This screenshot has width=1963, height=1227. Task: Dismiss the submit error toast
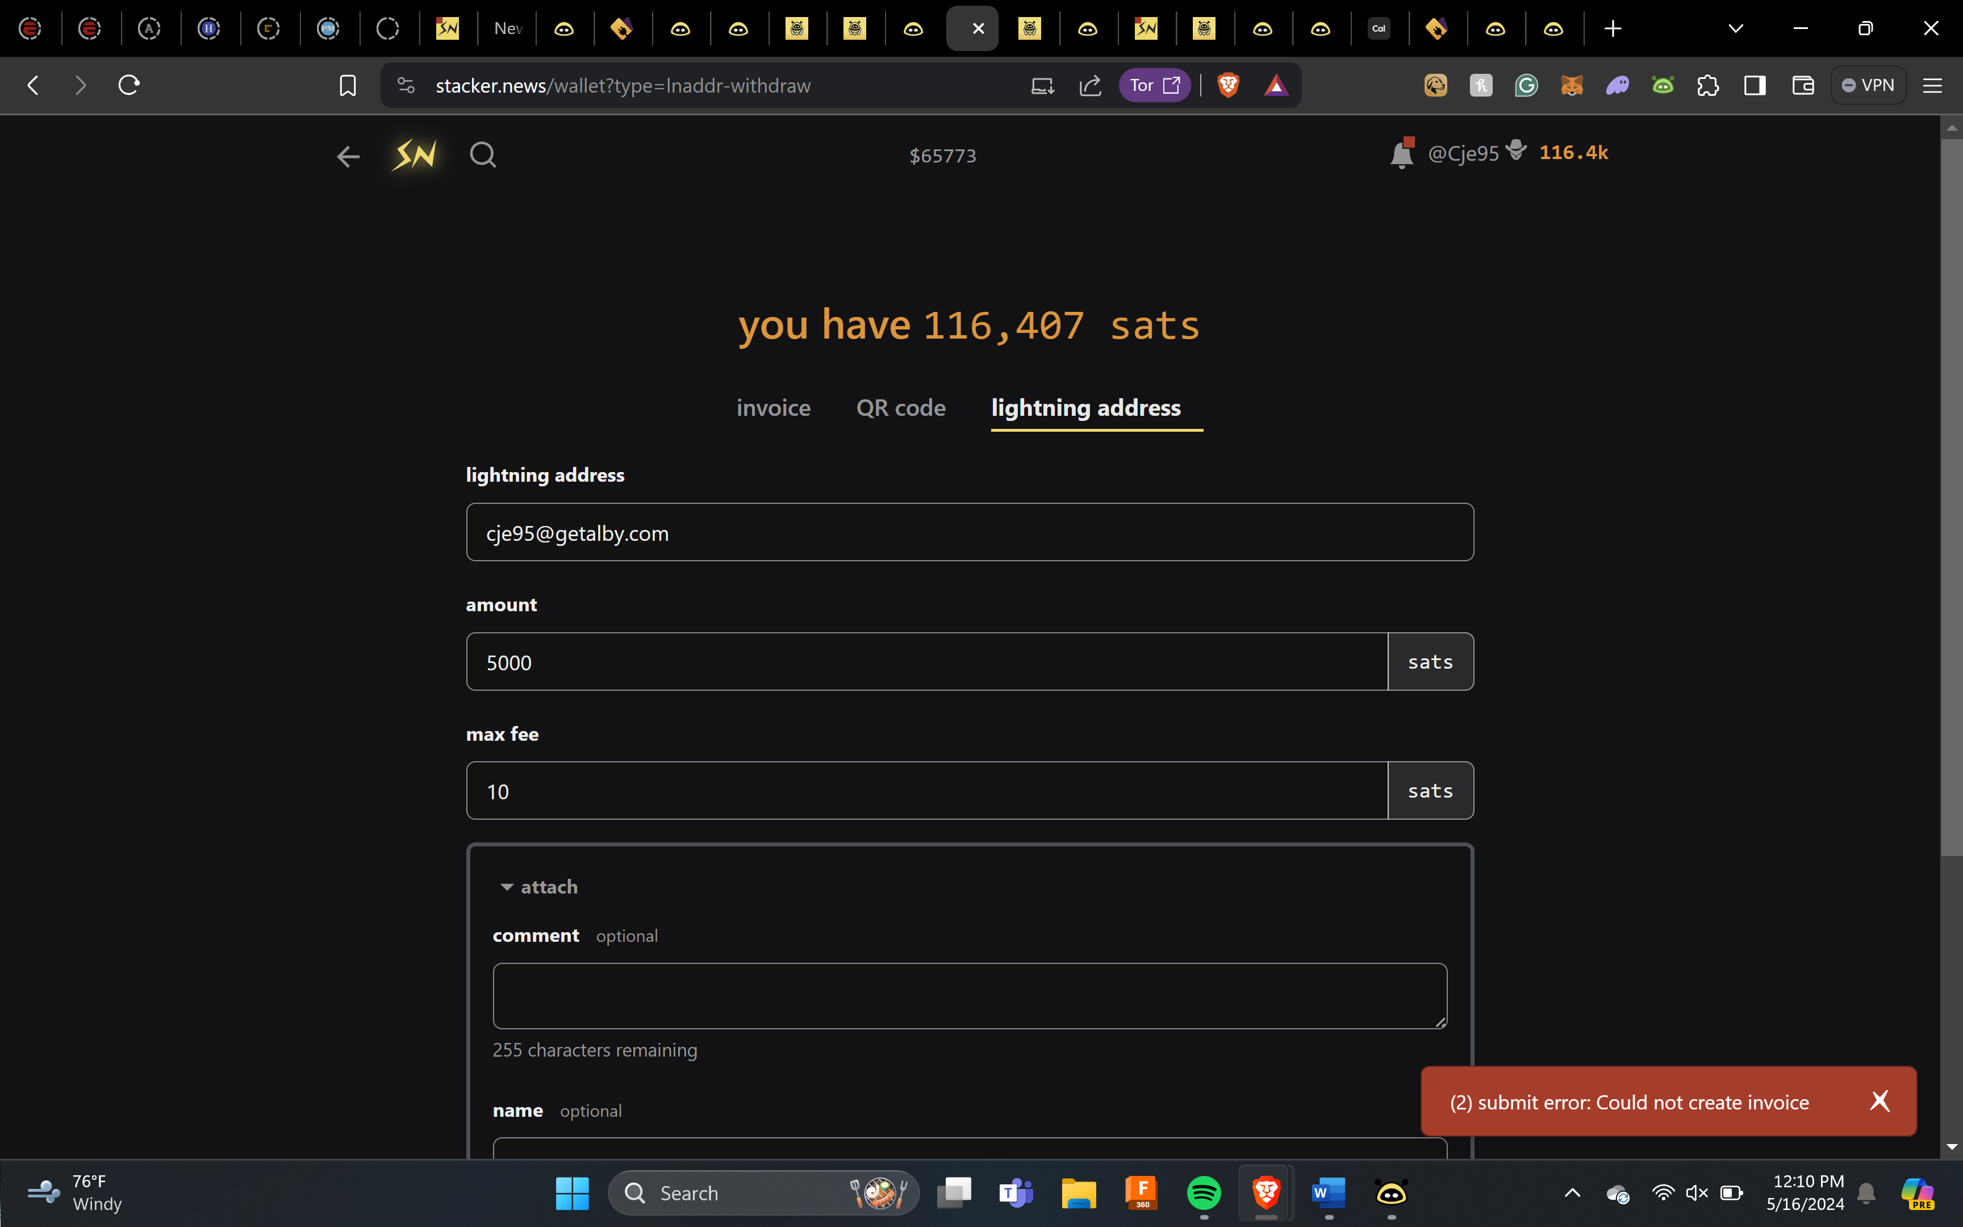pos(1880,1101)
